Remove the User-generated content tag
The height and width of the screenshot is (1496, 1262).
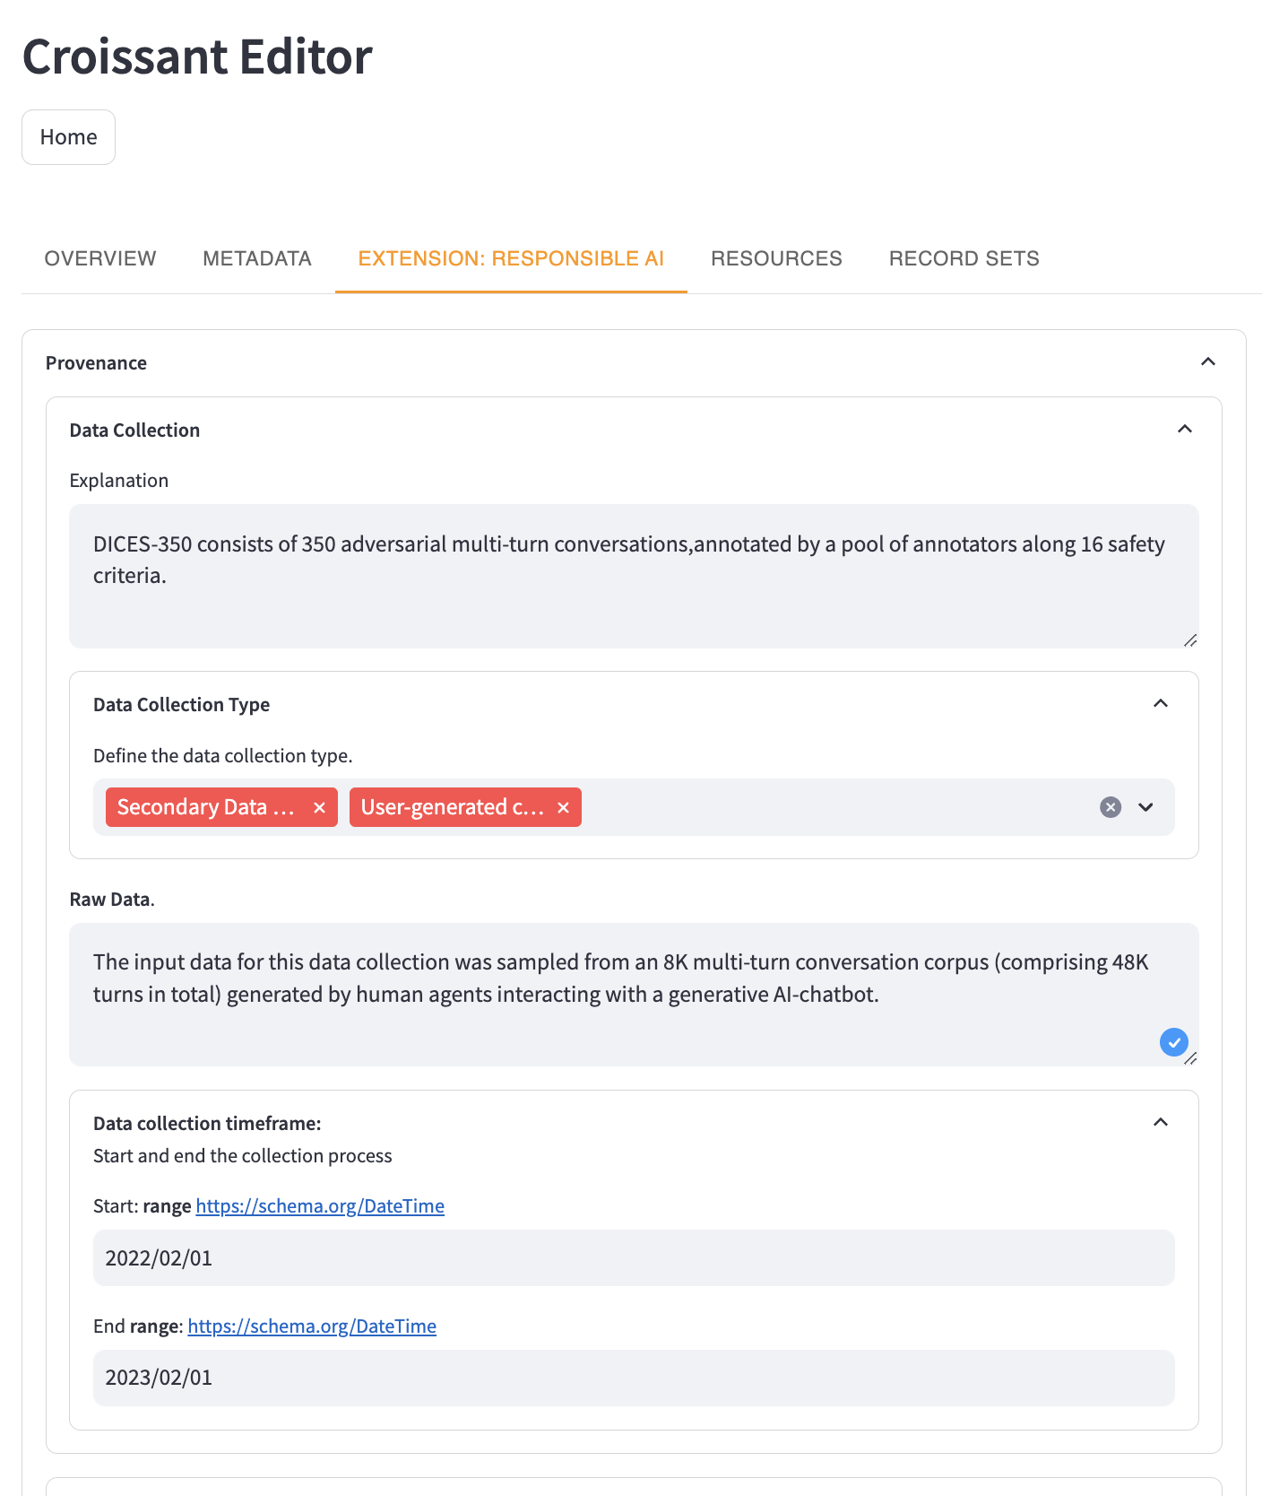pos(563,808)
